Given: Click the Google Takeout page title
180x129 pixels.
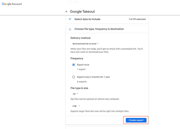Looking at the screenshot, I should pyautogui.click(x=82, y=12).
